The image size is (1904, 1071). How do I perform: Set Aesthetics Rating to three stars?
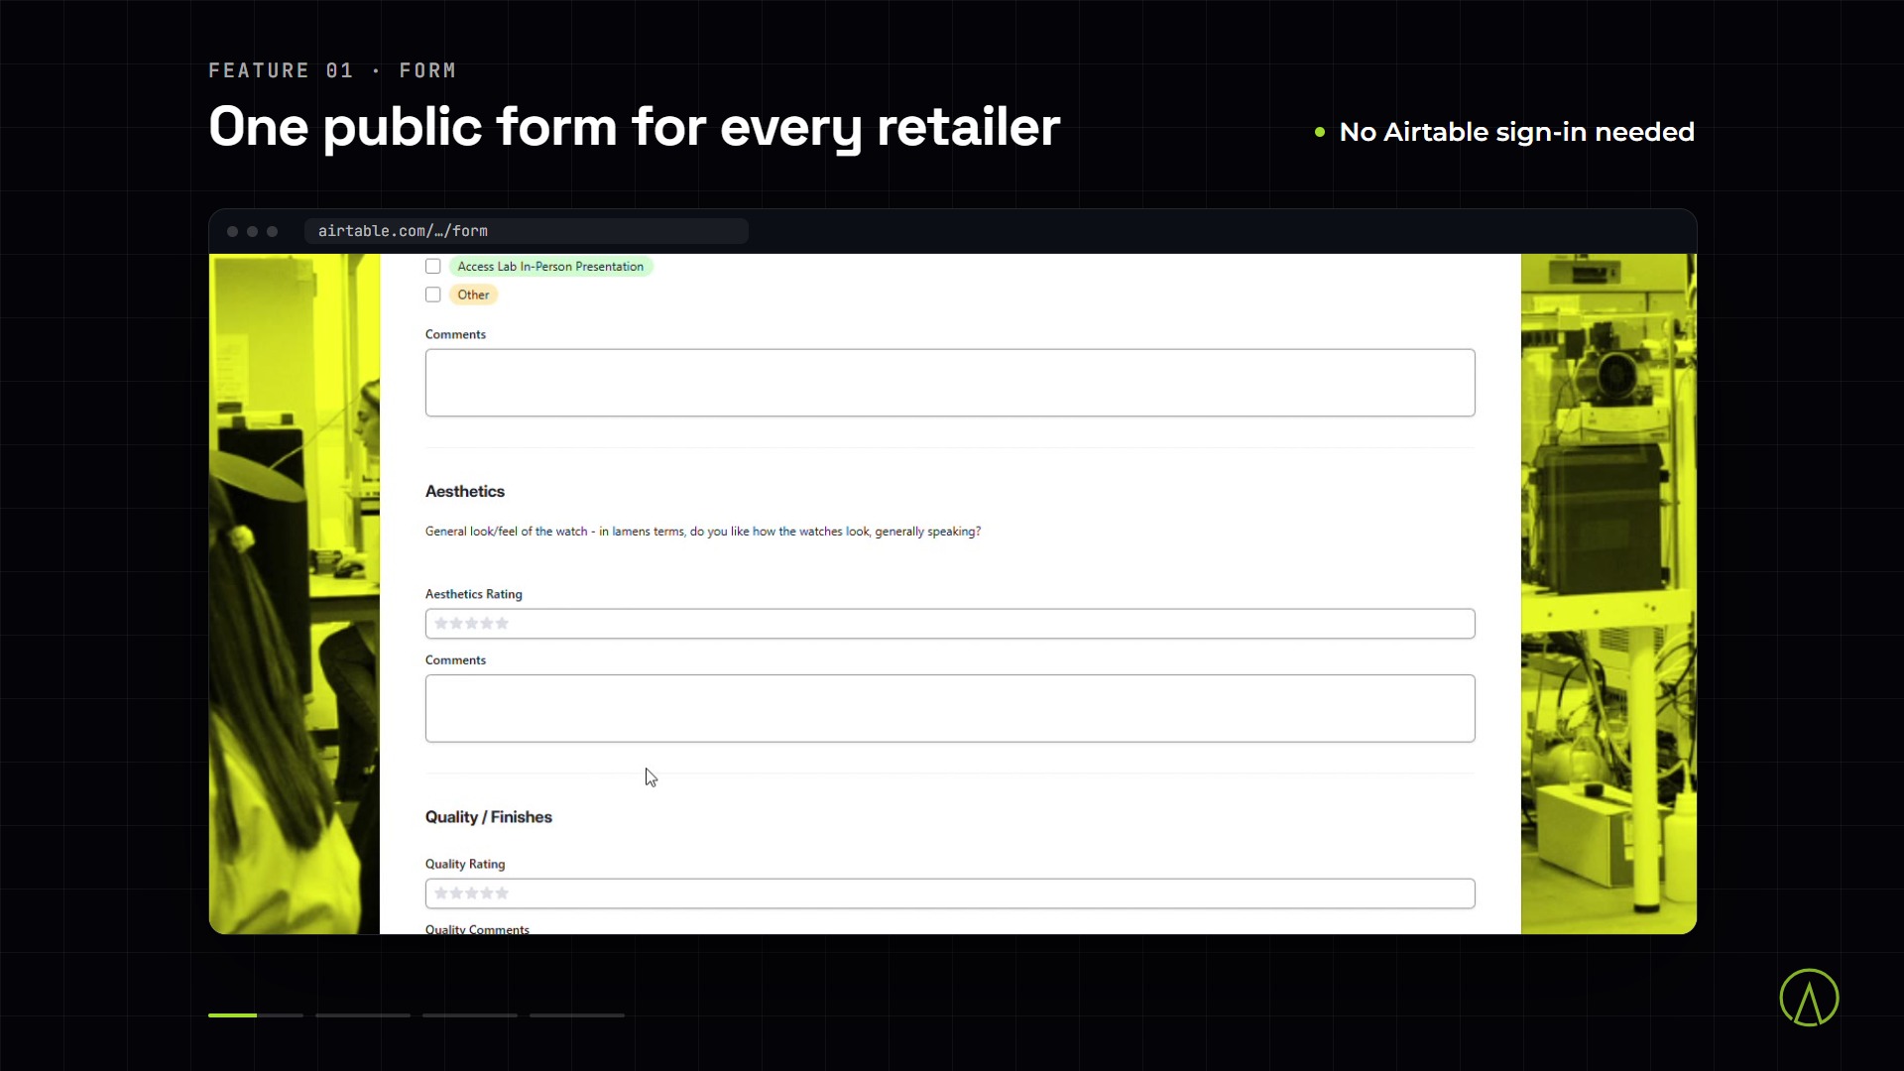[471, 623]
